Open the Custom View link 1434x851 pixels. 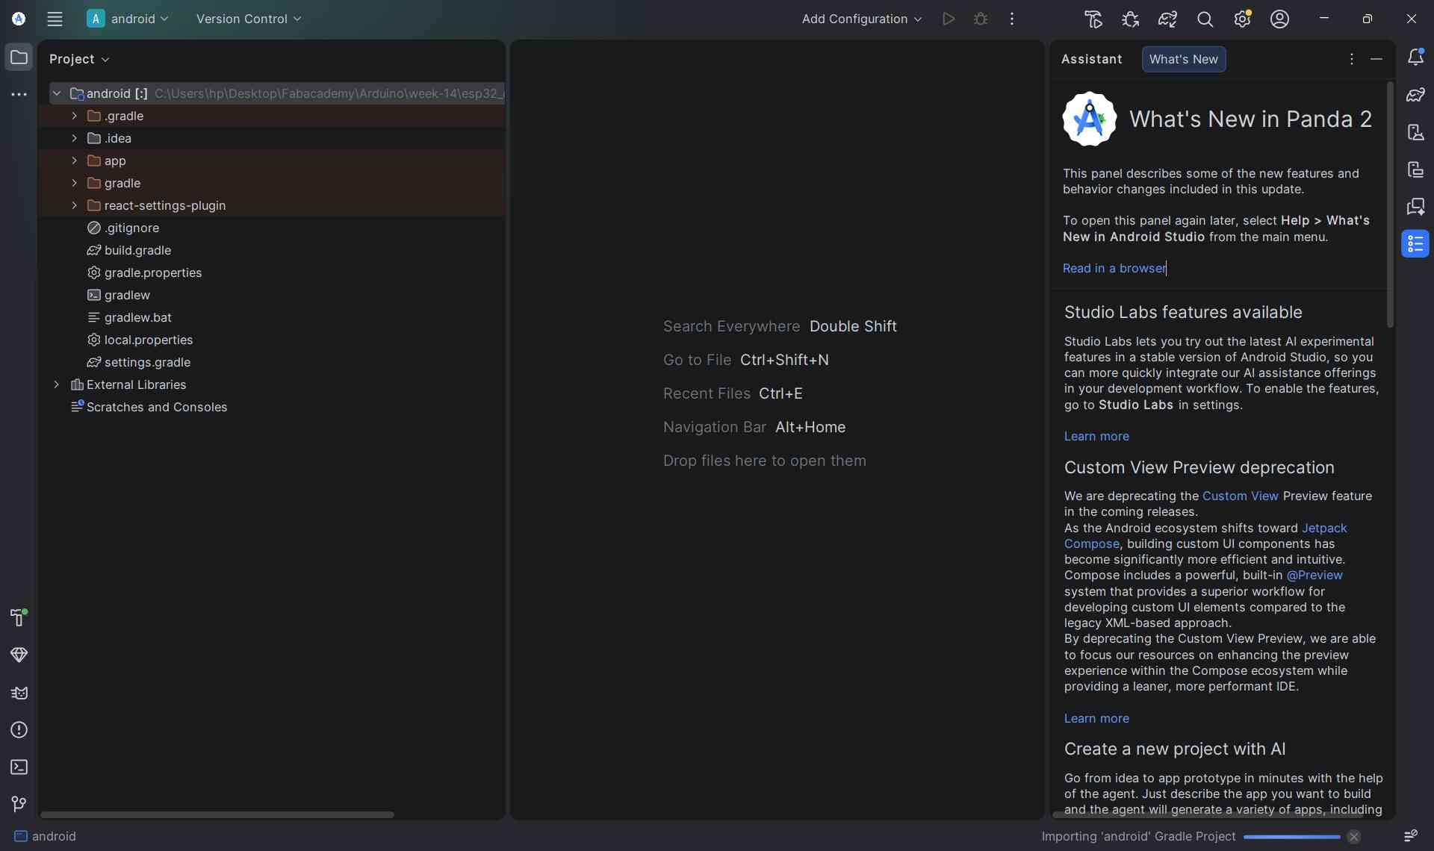click(x=1240, y=496)
